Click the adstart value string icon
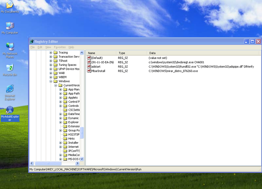The height and width of the screenshot is (189, 262). point(89,66)
